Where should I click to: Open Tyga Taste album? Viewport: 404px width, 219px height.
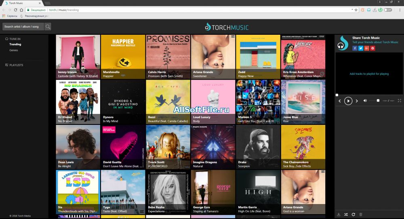[x=123, y=192]
